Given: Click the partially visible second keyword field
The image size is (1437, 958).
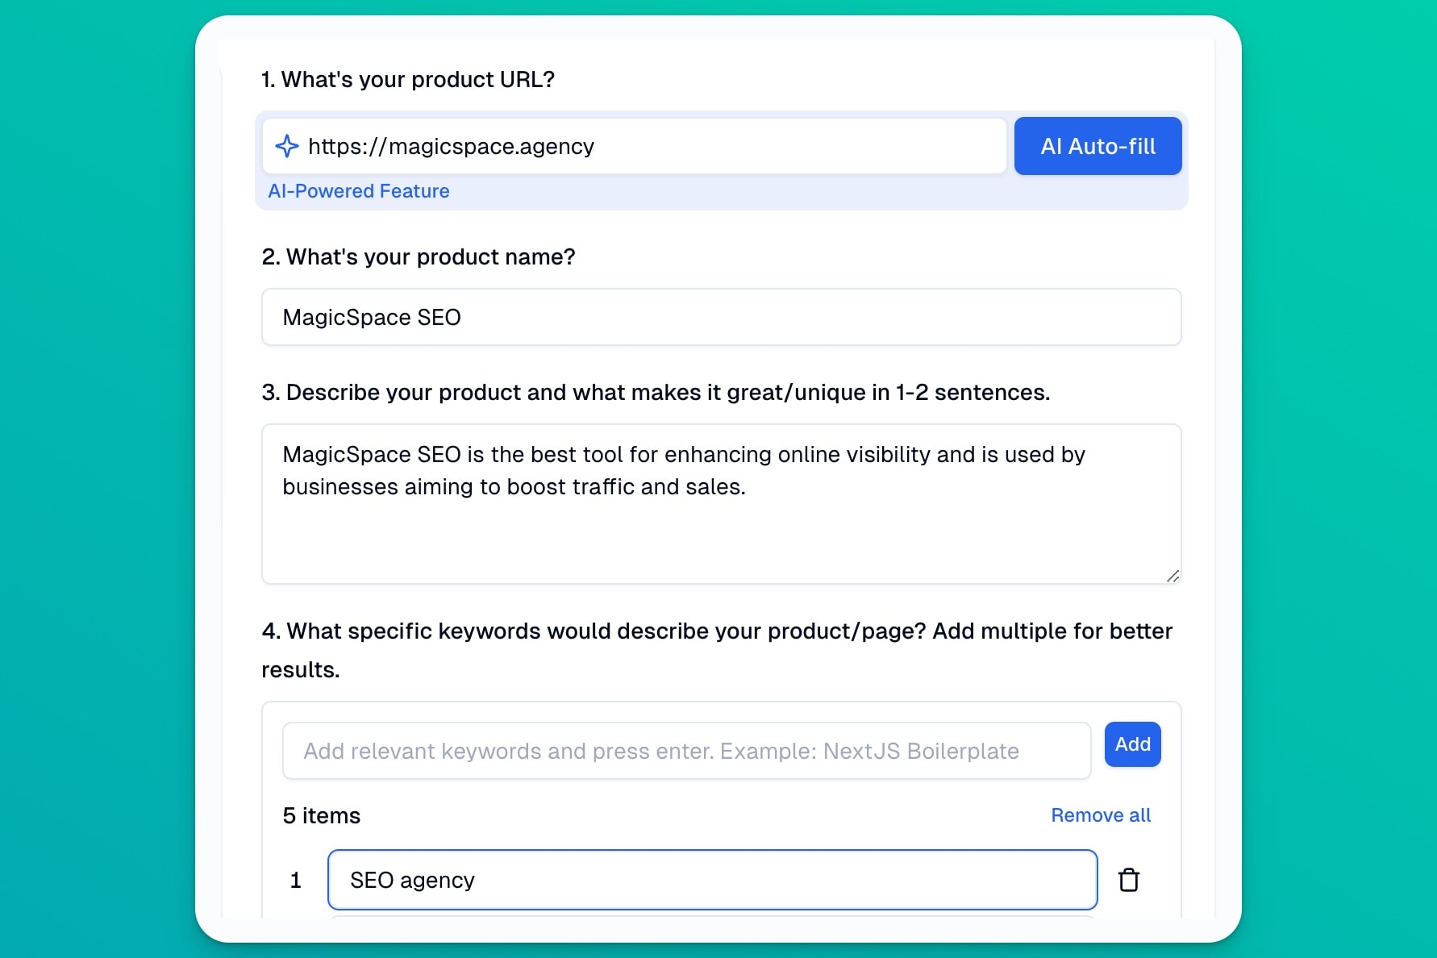Looking at the screenshot, I should tap(712, 917).
